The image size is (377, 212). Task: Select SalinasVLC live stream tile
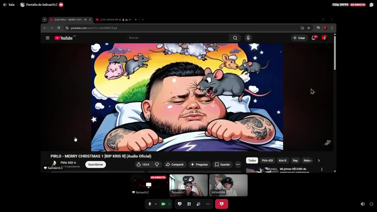(149, 185)
